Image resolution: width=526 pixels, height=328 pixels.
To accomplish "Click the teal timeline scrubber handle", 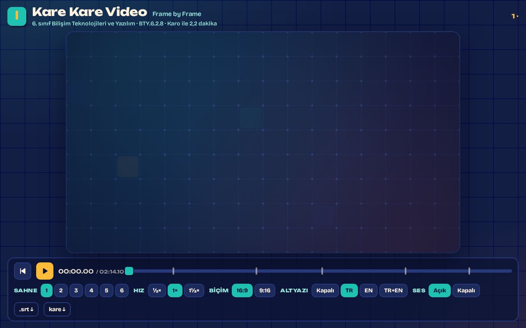I will (129, 271).
